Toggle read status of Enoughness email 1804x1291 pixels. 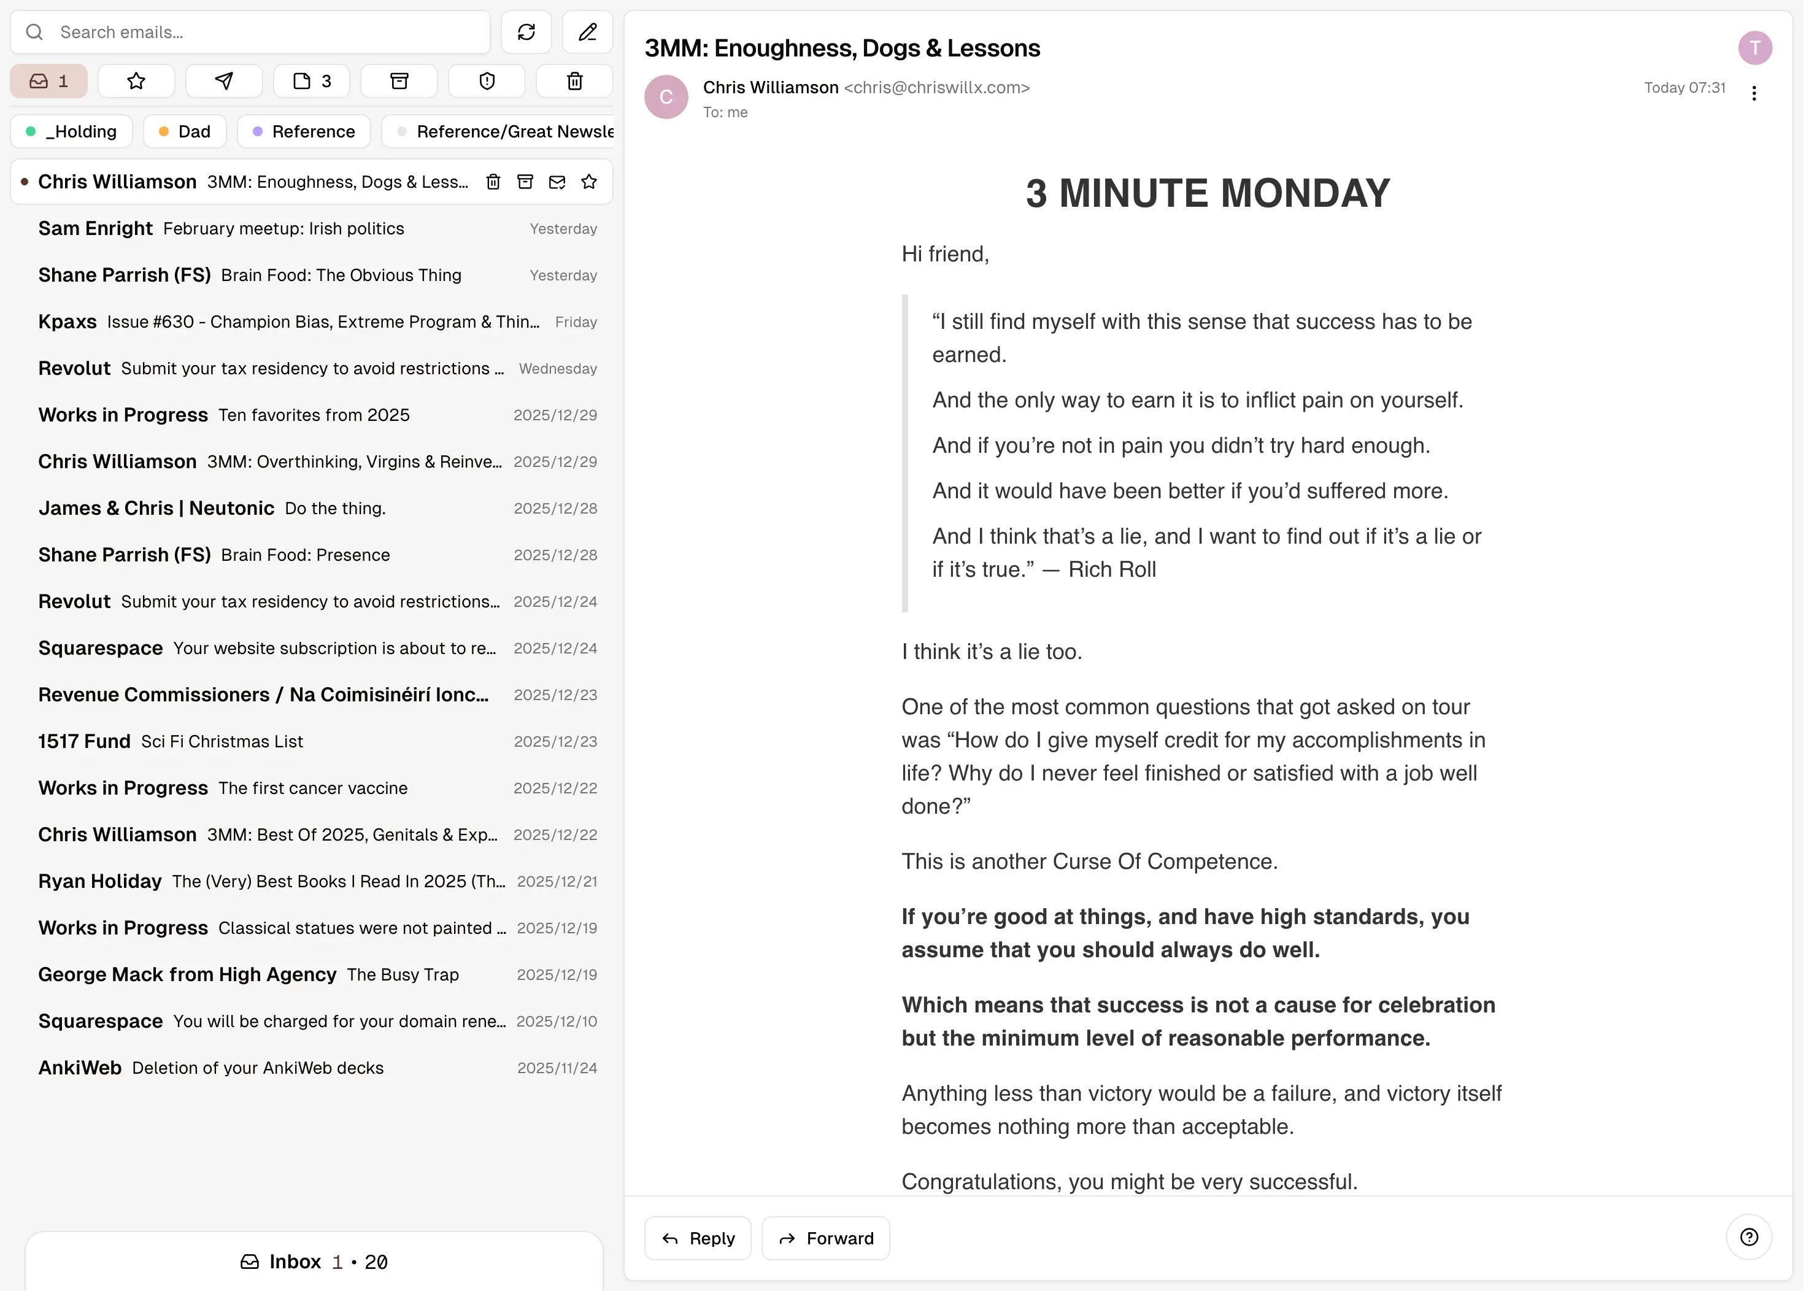pyautogui.click(x=557, y=182)
